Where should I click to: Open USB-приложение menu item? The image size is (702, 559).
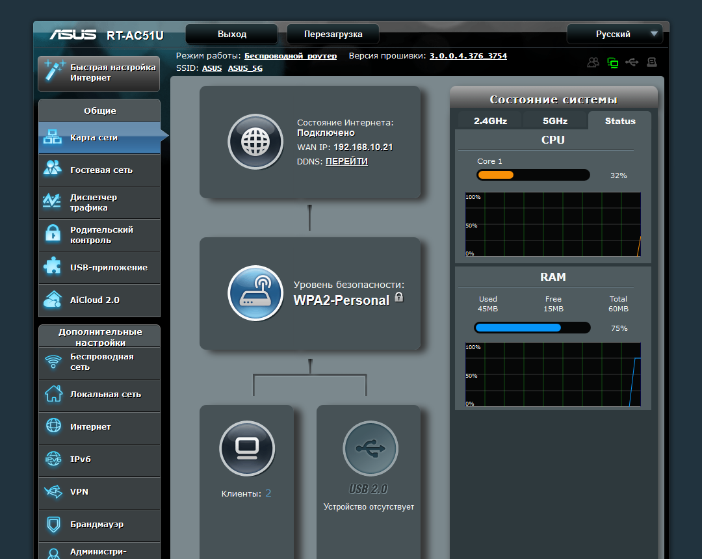coord(99,268)
